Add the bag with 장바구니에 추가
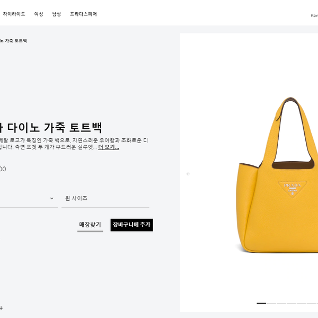The height and width of the screenshot is (318, 318). pyautogui.click(x=132, y=225)
